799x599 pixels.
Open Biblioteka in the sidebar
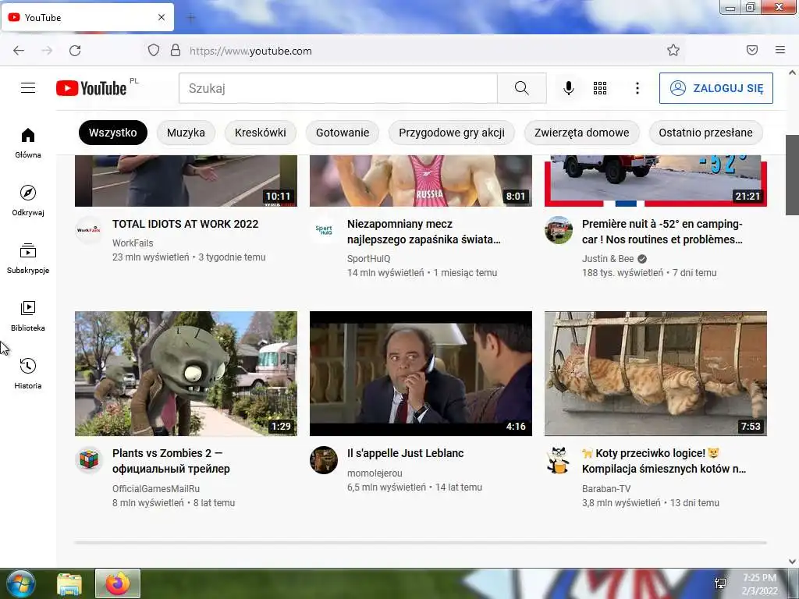click(28, 317)
